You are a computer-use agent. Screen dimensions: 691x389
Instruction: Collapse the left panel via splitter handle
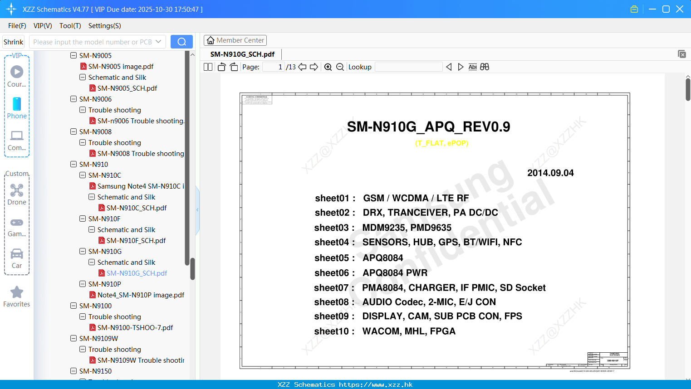point(197,209)
